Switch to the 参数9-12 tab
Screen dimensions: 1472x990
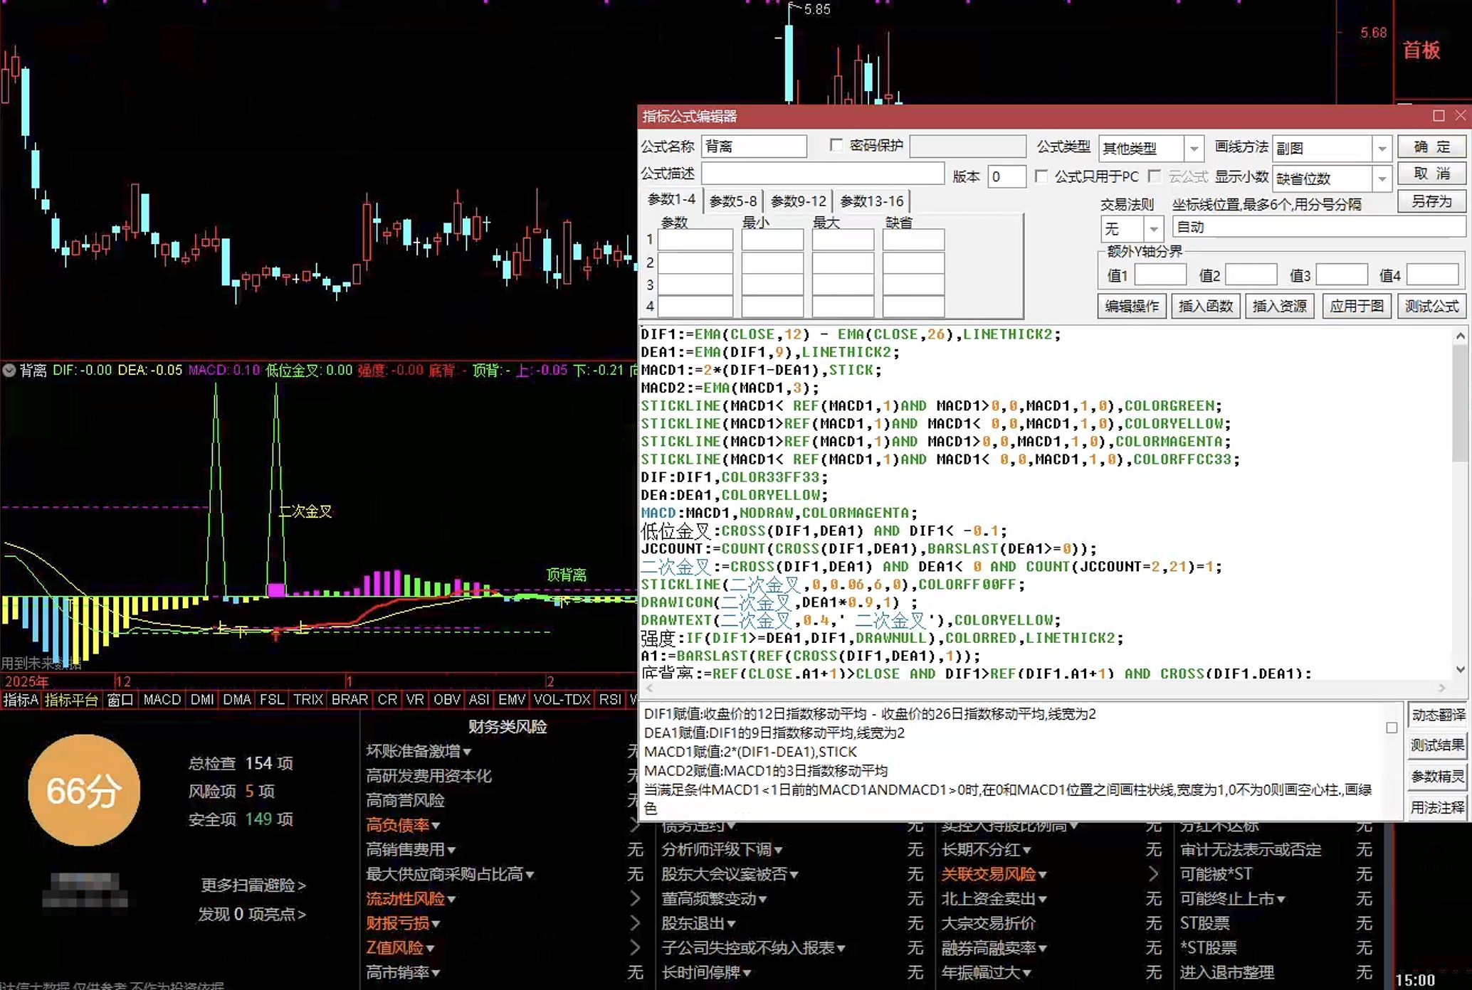[x=799, y=201]
